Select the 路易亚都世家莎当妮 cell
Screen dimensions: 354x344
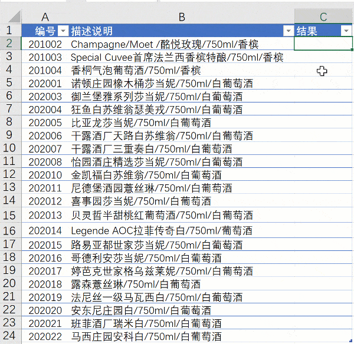182,244
